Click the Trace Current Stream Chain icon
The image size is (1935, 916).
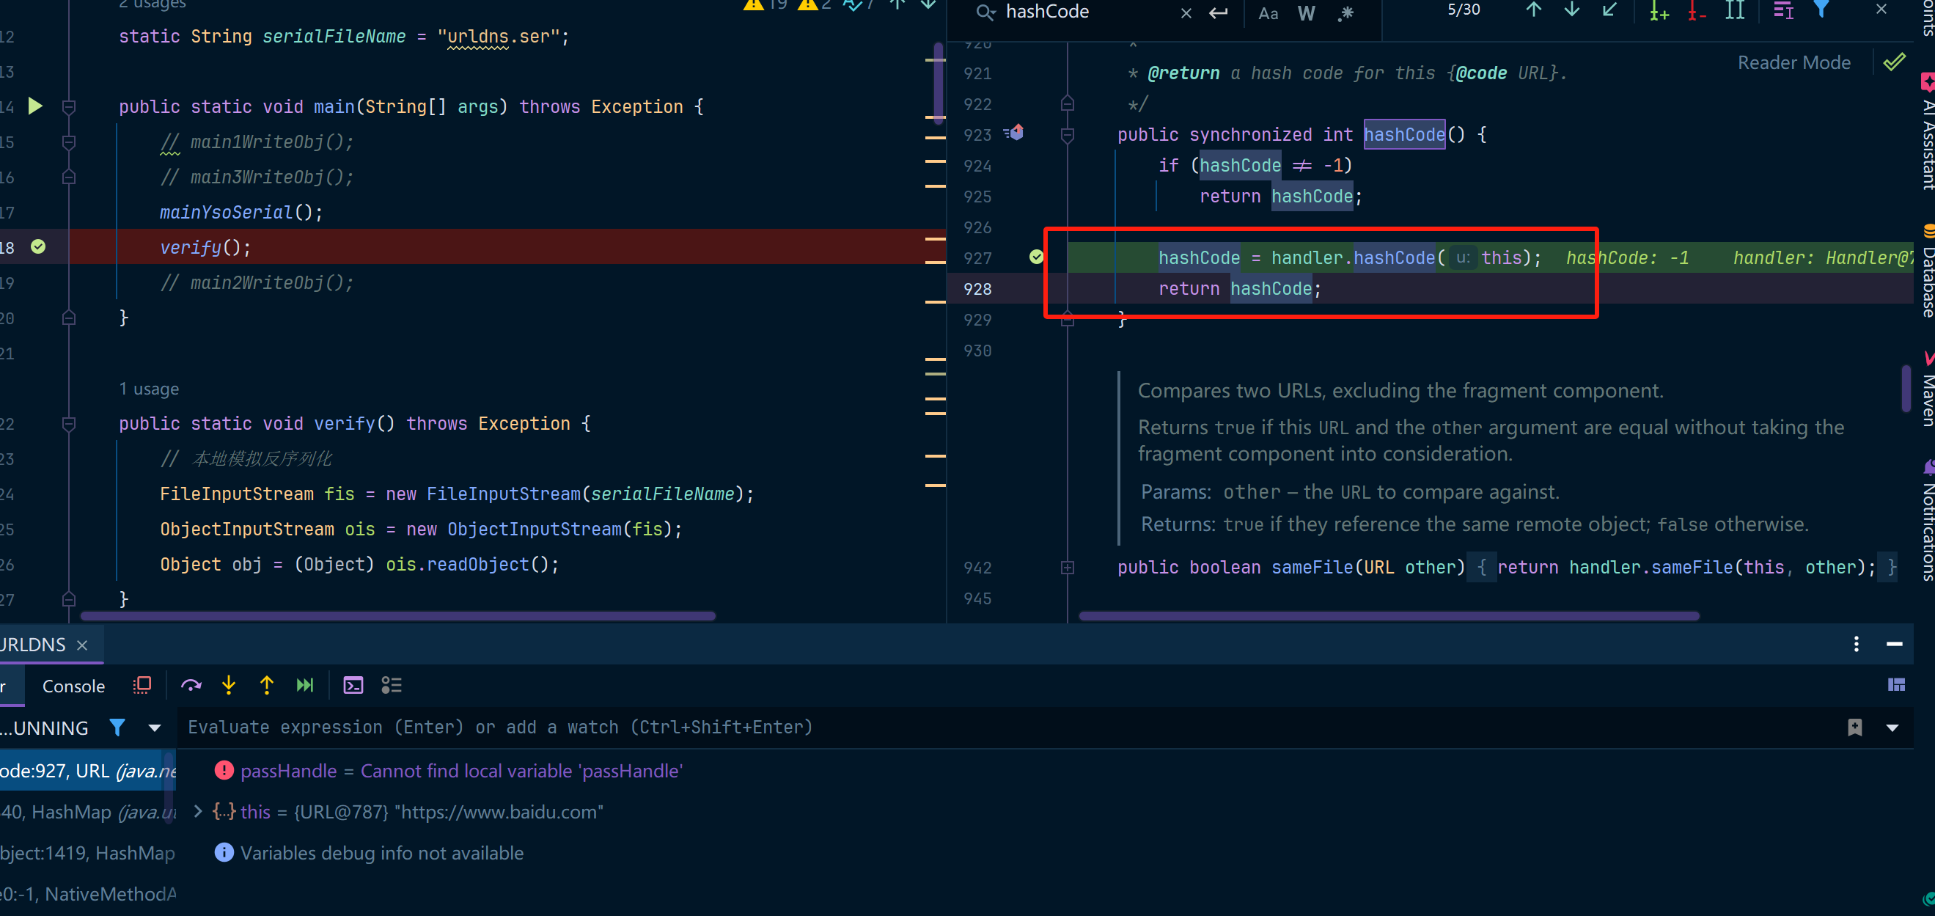click(392, 685)
